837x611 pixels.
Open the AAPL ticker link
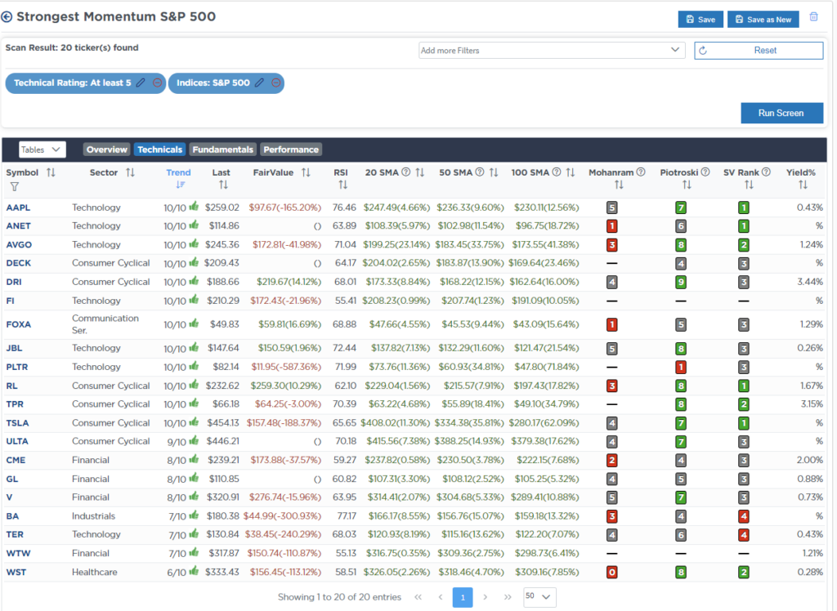click(x=18, y=207)
